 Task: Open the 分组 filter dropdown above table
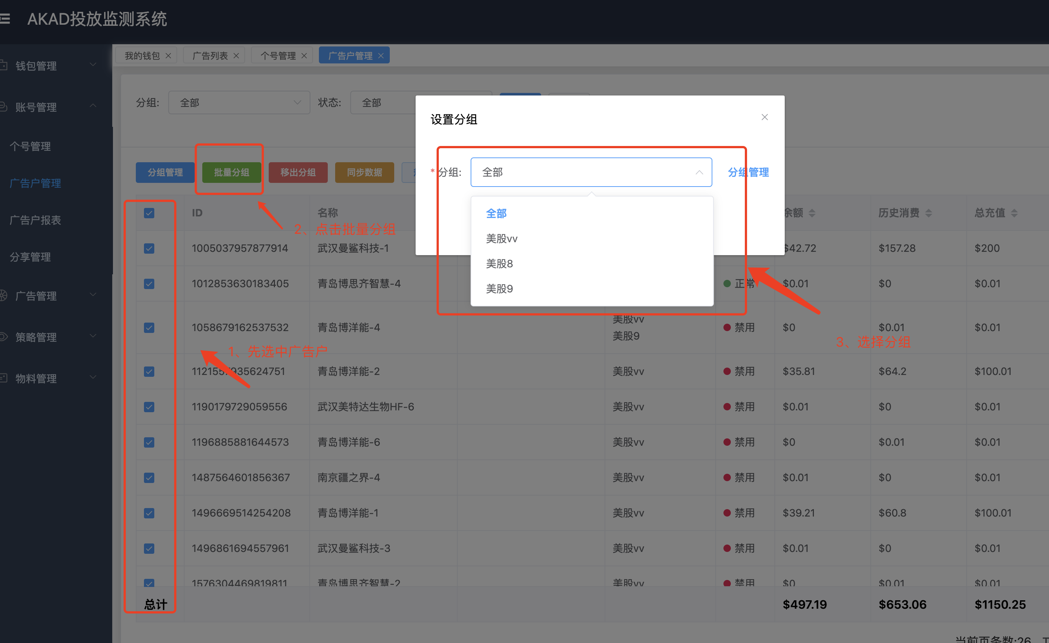(239, 102)
